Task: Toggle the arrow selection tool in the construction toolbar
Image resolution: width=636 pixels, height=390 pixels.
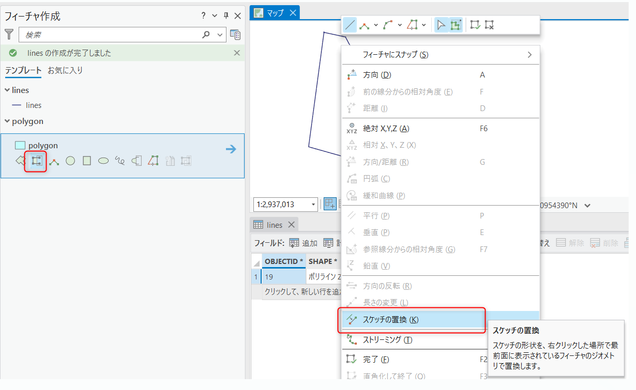Action: [x=441, y=25]
